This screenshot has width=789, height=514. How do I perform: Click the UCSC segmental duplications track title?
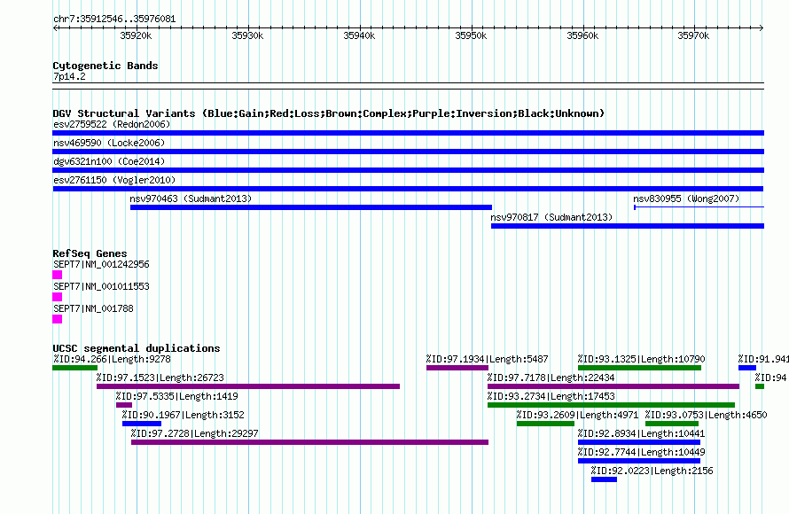pyautogui.click(x=137, y=348)
